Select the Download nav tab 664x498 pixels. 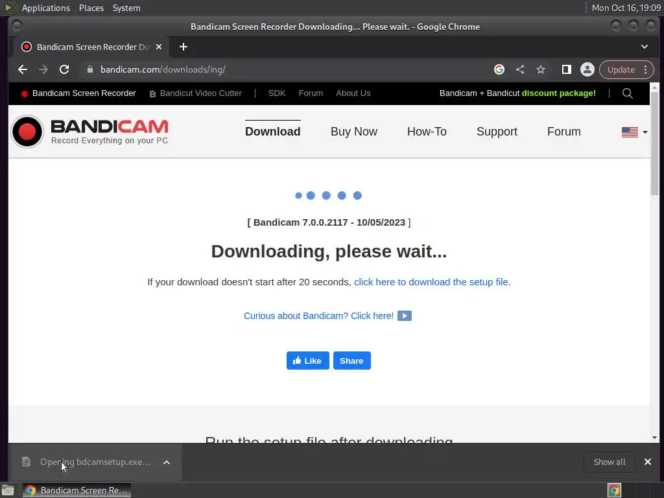click(273, 132)
